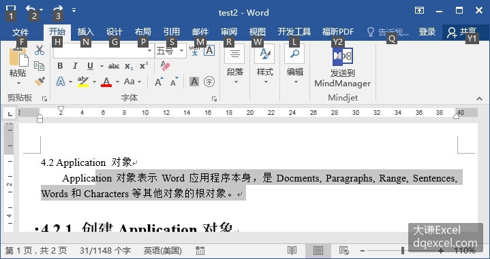The height and width of the screenshot is (259, 490).
Task: Expand the 样式 styles gallery
Action: [264, 65]
